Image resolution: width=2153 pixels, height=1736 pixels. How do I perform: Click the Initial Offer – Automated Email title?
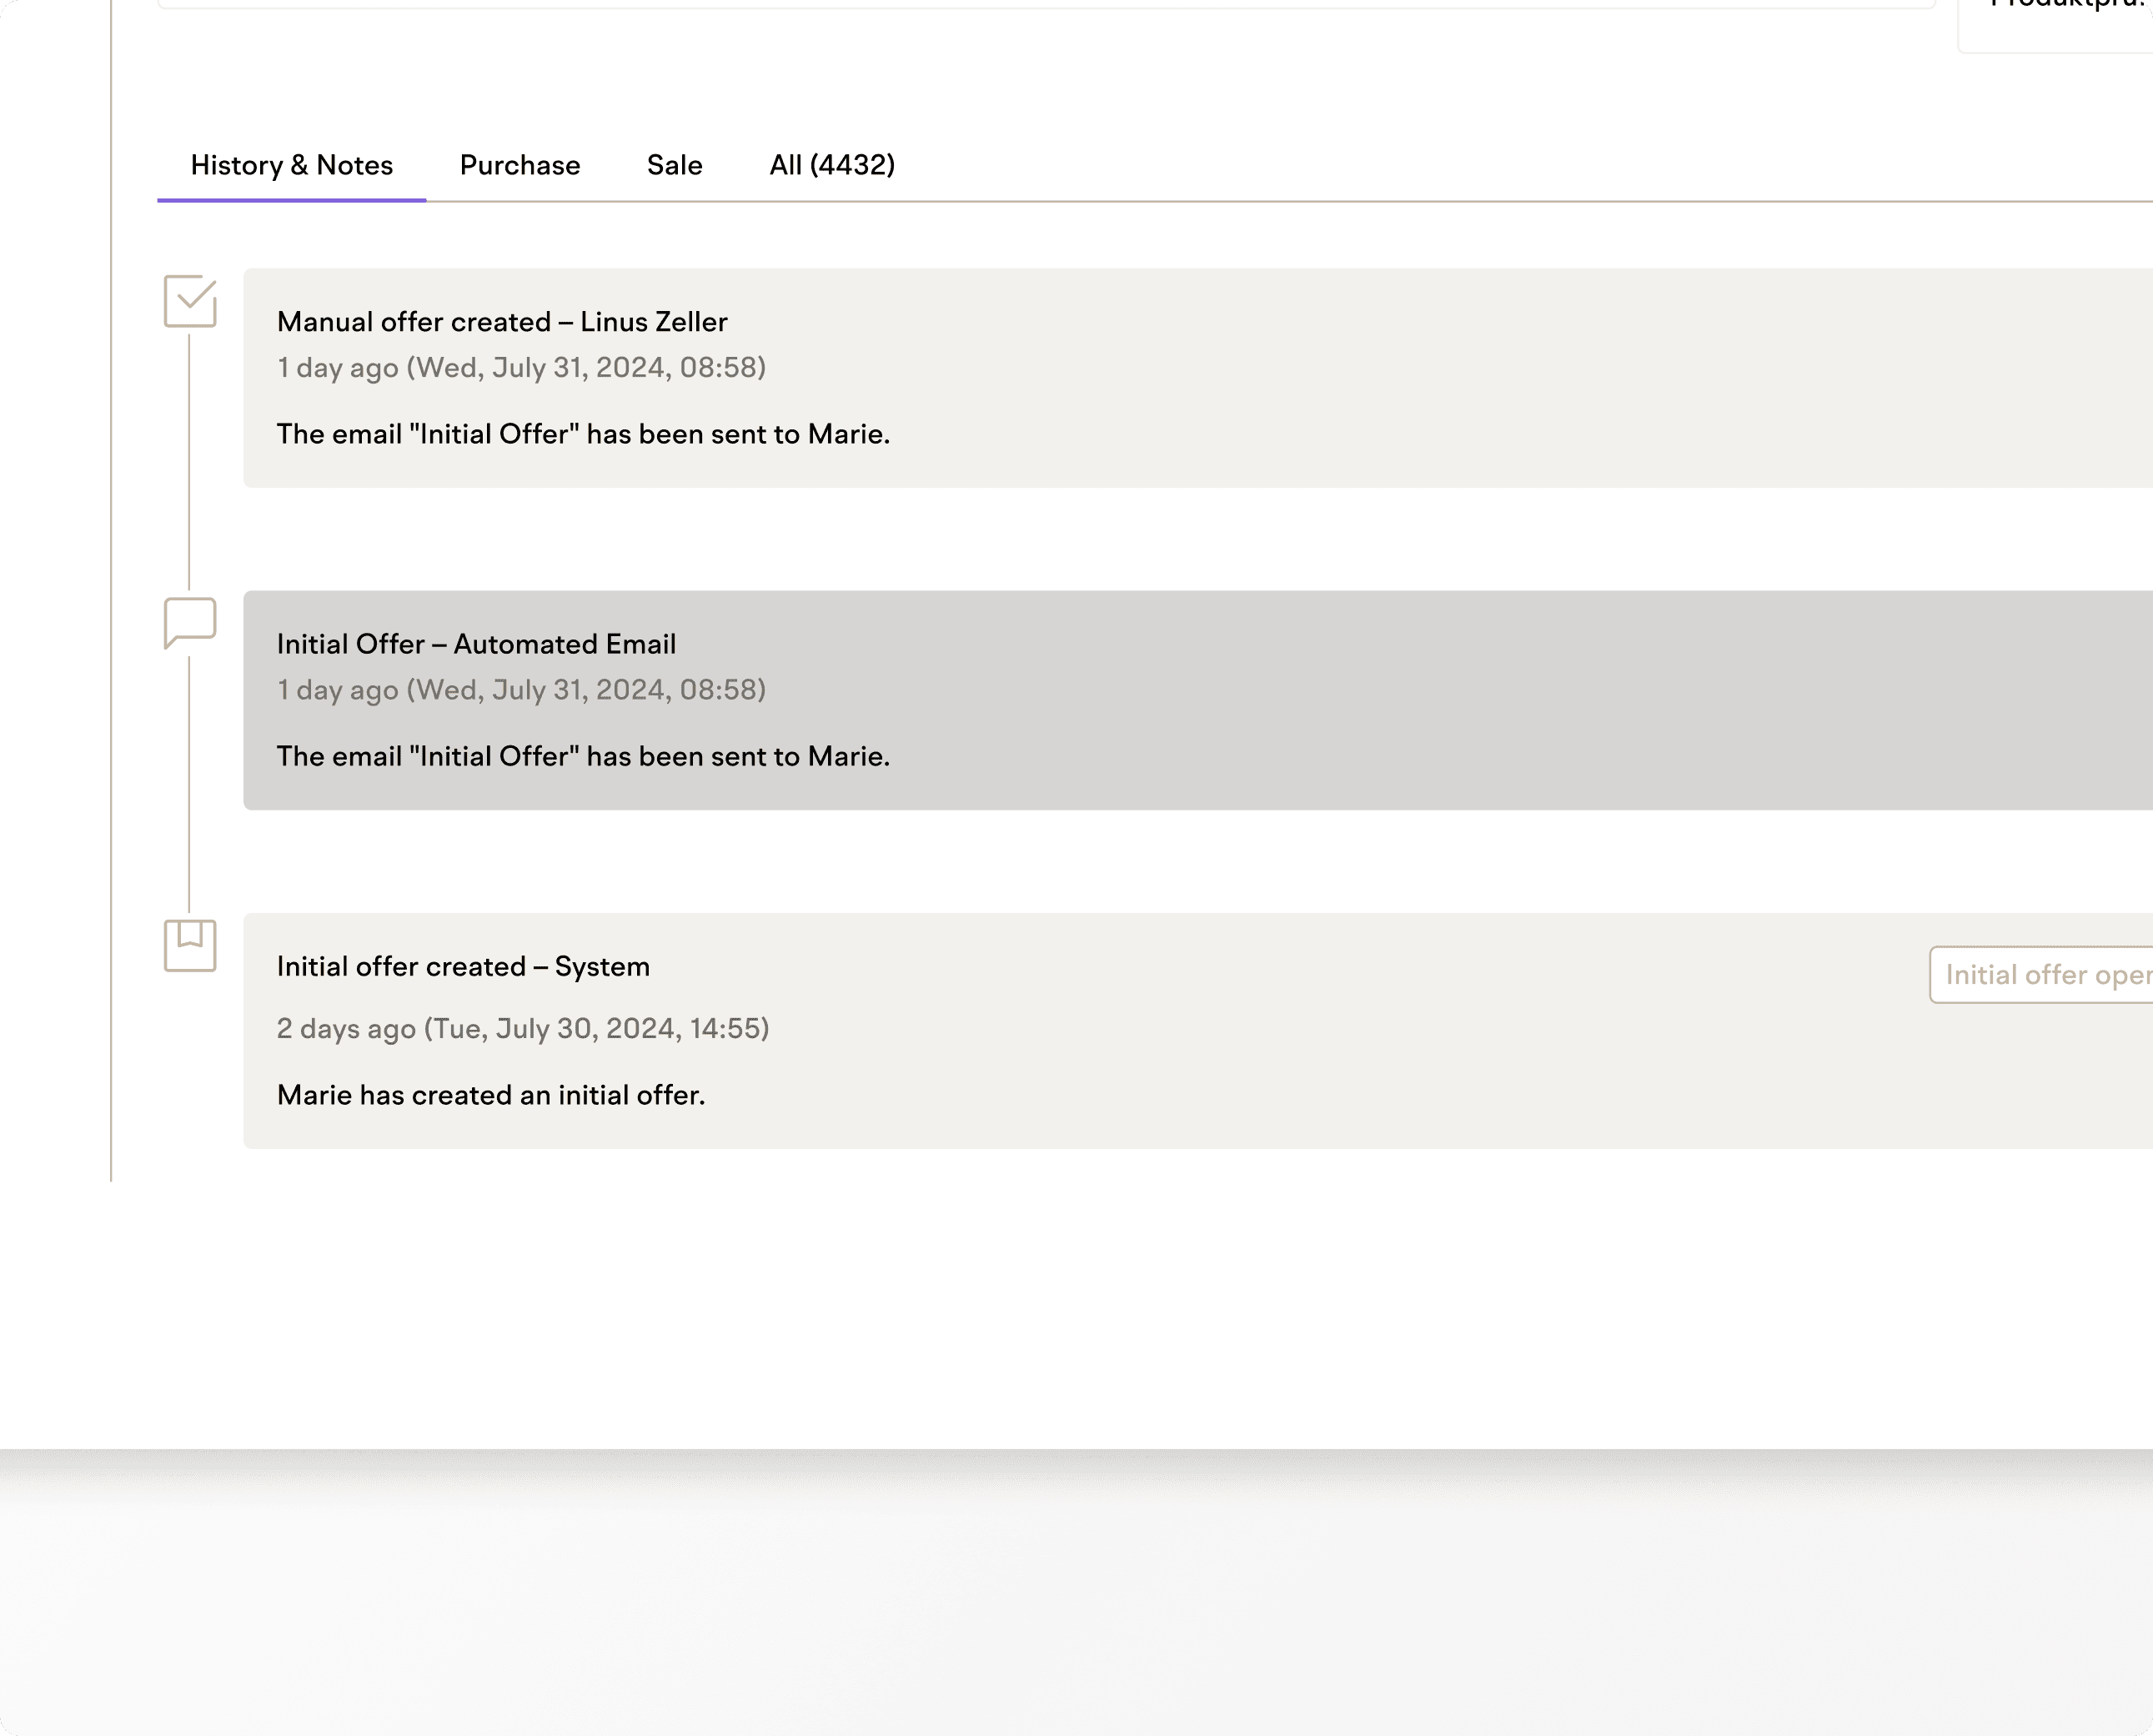tap(476, 644)
